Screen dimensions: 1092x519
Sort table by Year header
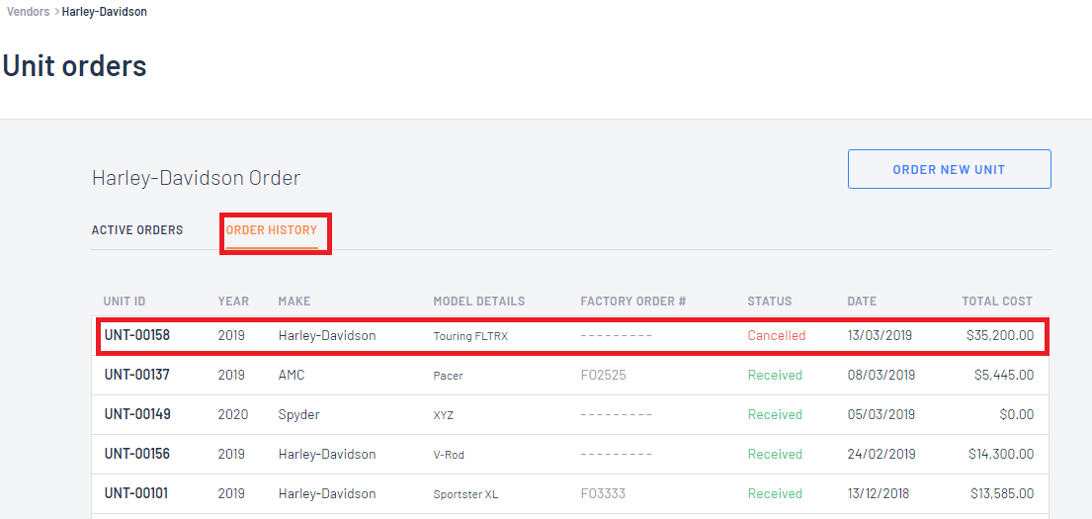pos(233,302)
